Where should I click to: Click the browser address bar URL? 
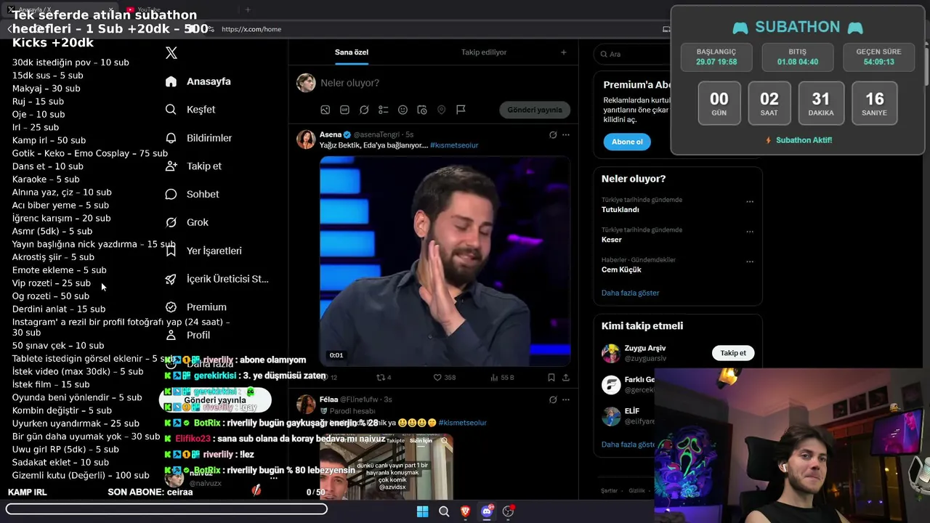pos(251,29)
